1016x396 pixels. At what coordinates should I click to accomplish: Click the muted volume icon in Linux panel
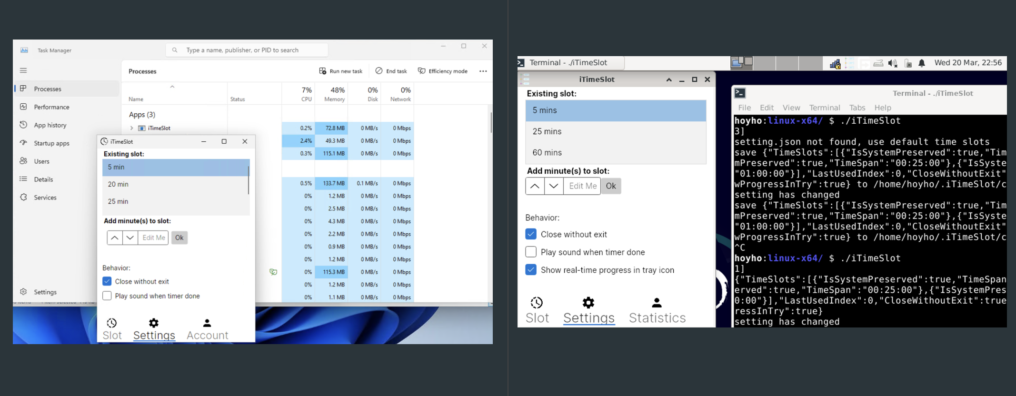coord(893,63)
